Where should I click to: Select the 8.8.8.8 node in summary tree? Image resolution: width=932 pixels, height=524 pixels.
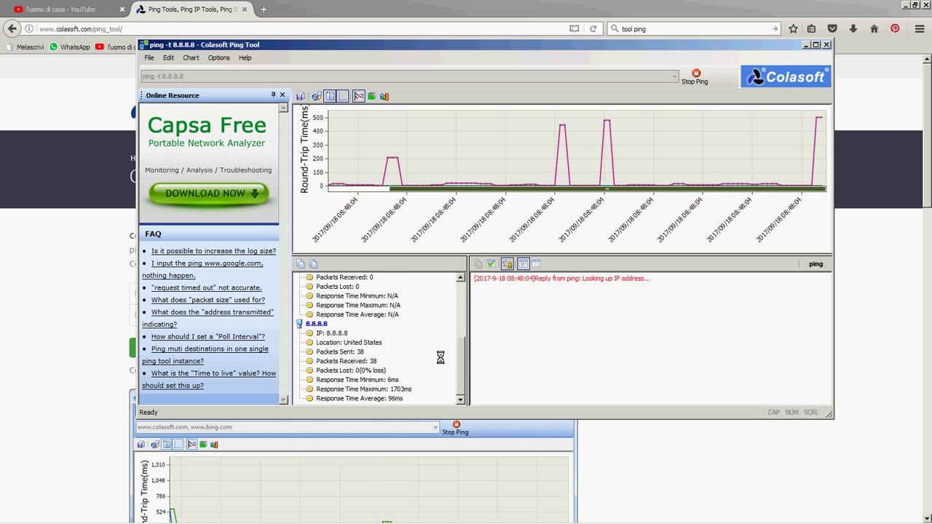pos(316,324)
